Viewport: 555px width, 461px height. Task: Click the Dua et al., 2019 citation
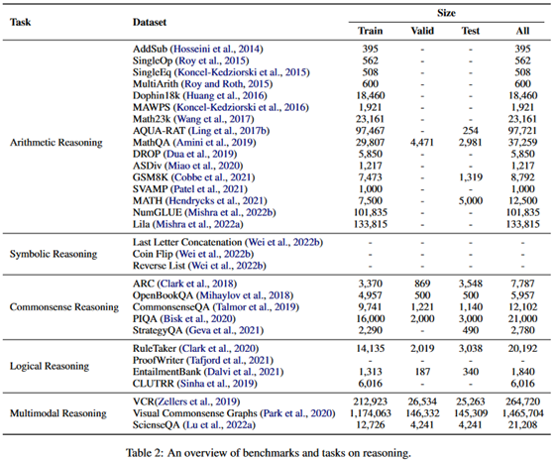(200, 154)
